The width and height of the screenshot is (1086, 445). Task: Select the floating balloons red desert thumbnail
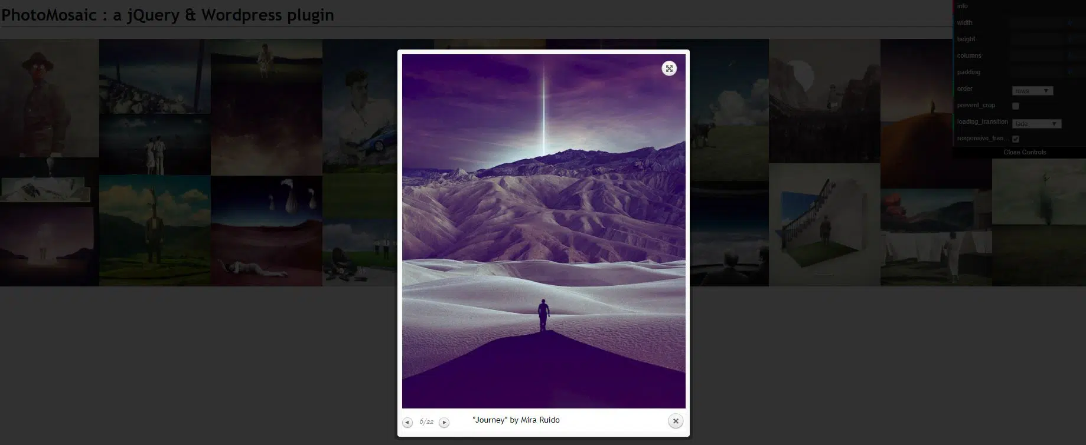click(x=266, y=230)
